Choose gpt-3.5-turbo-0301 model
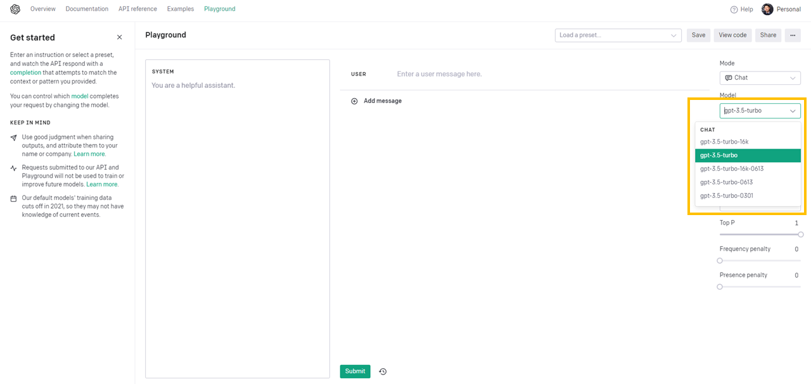This screenshot has width=811, height=384. (748, 195)
